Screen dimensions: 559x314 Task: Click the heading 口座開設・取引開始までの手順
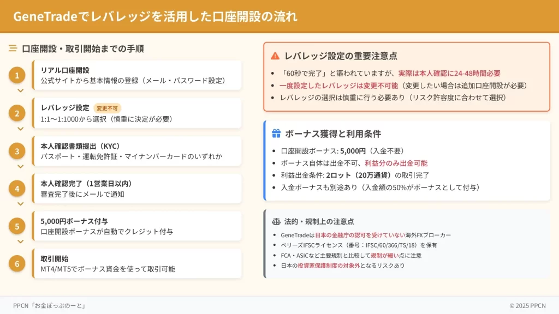click(x=83, y=49)
